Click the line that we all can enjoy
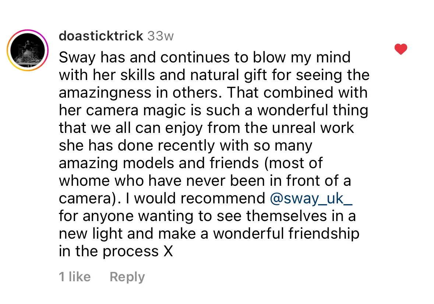 point(206,128)
